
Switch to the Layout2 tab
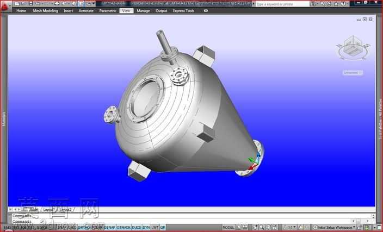[x=65, y=210]
